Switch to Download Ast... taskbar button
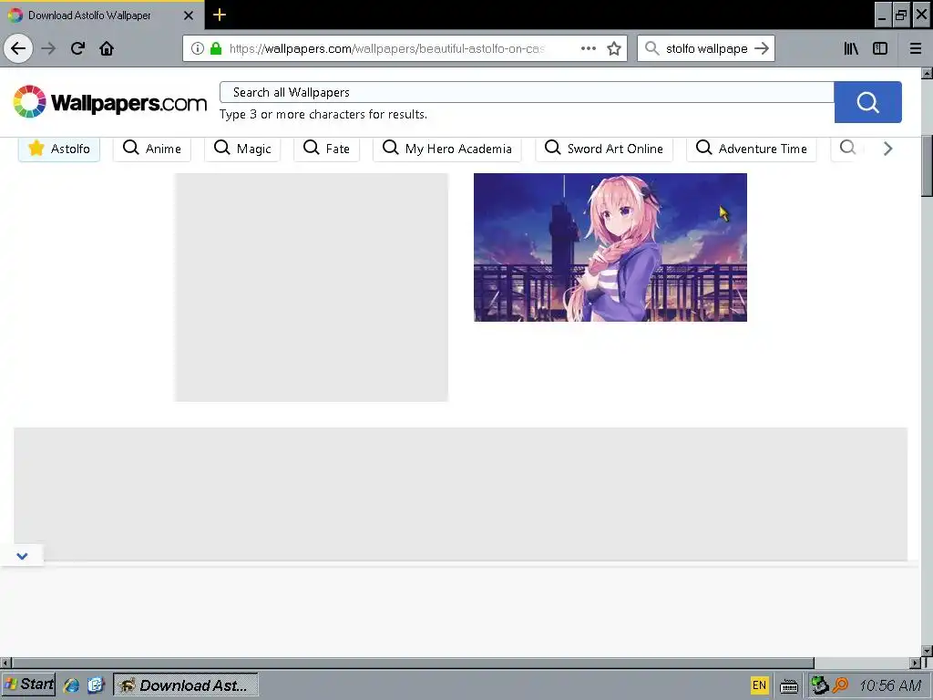 [x=186, y=685]
